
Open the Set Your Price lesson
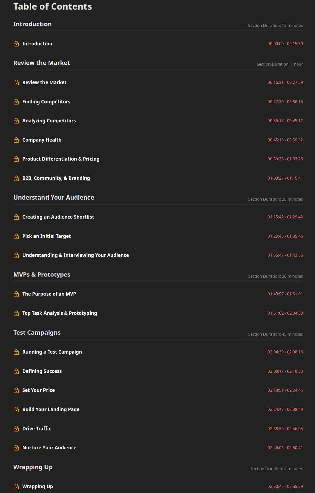click(38, 390)
